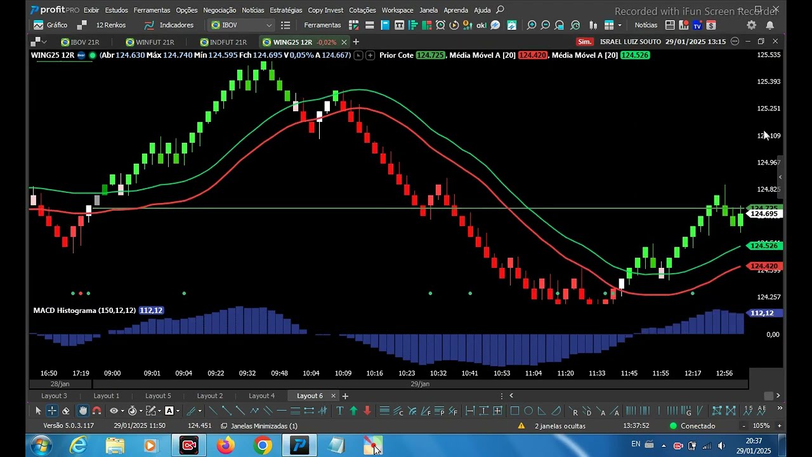Open the Exibir menu
Image resolution: width=812 pixels, height=457 pixels.
click(91, 10)
